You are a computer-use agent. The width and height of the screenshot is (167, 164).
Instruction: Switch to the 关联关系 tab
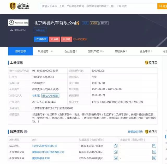(121, 51)
